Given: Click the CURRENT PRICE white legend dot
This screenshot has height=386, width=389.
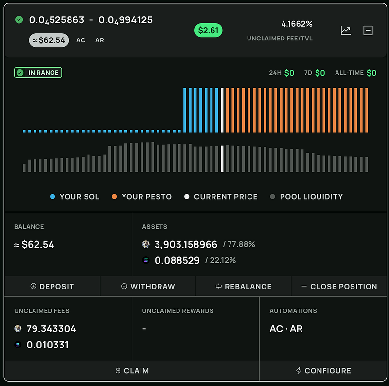Looking at the screenshot, I should tap(187, 197).
